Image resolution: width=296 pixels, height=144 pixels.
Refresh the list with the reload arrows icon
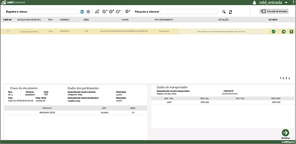tap(231, 12)
